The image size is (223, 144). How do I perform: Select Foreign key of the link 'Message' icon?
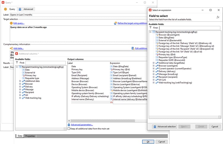click(x=157, y=46)
